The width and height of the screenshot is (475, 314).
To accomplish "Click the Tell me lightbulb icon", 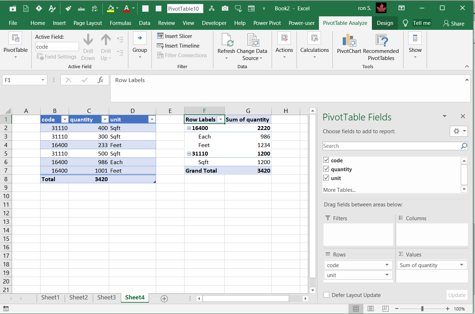I will 405,23.
